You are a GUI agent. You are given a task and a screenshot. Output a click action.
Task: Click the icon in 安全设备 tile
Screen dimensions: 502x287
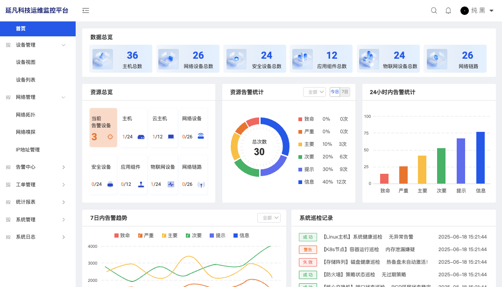click(110, 184)
